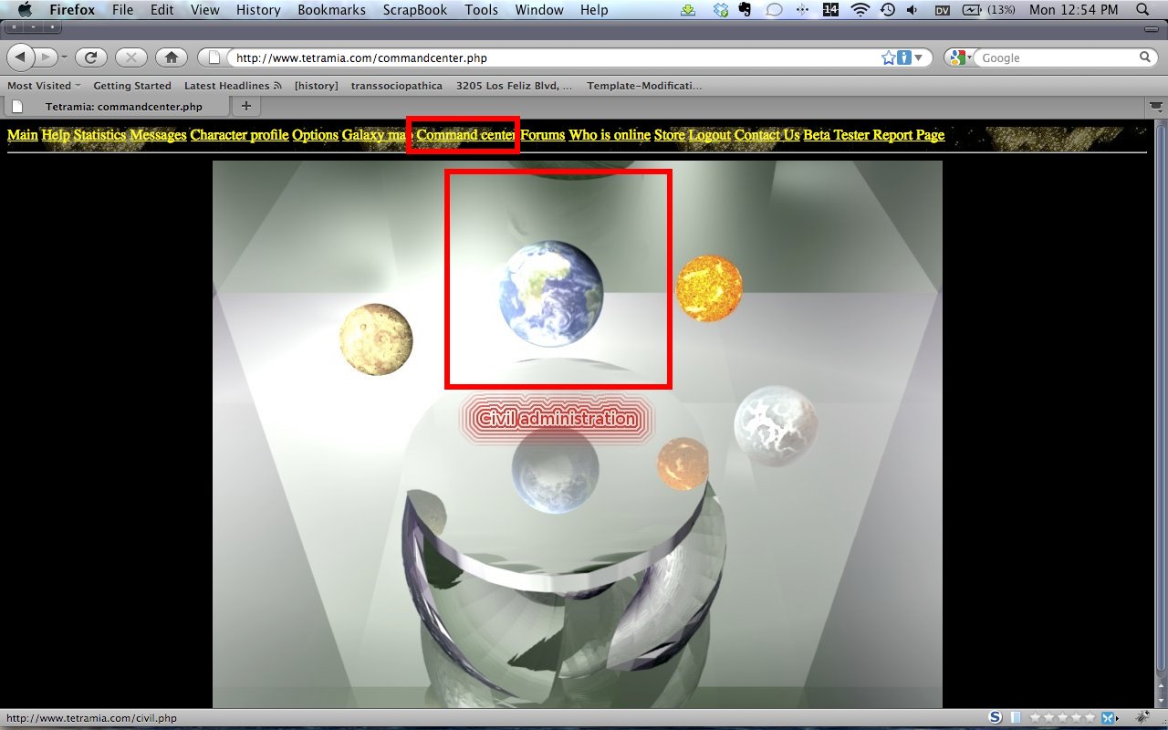Click the Earth planet in the image
The height and width of the screenshot is (730, 1168).
pyautogui.click(x=551, y=293)
